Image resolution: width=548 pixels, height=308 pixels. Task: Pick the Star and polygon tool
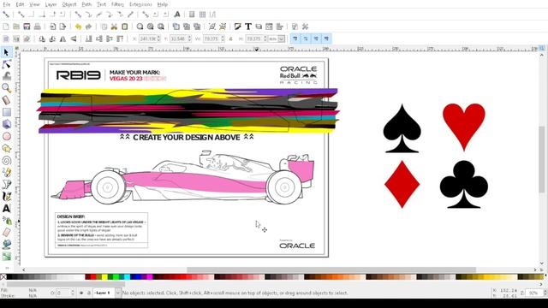click(x=6, y=148)
